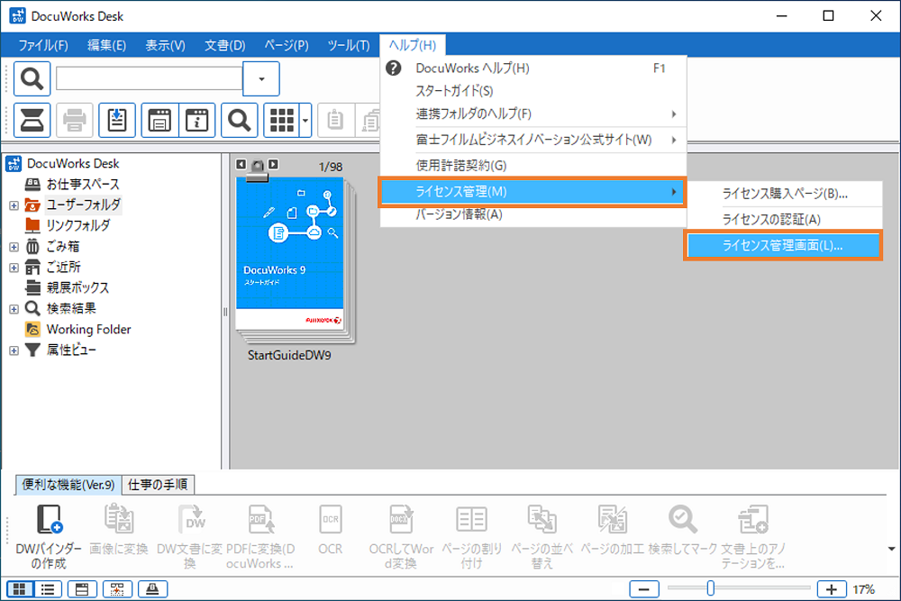Switch to 仕事の手順 tab
This screenshot has width=901, height=601.
[x=158, y=485]
